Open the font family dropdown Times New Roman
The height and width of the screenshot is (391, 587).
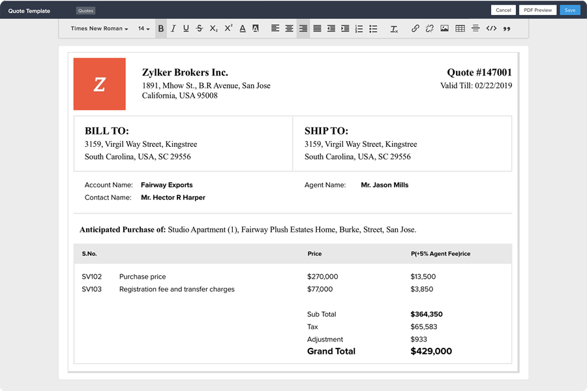point(99,29)
